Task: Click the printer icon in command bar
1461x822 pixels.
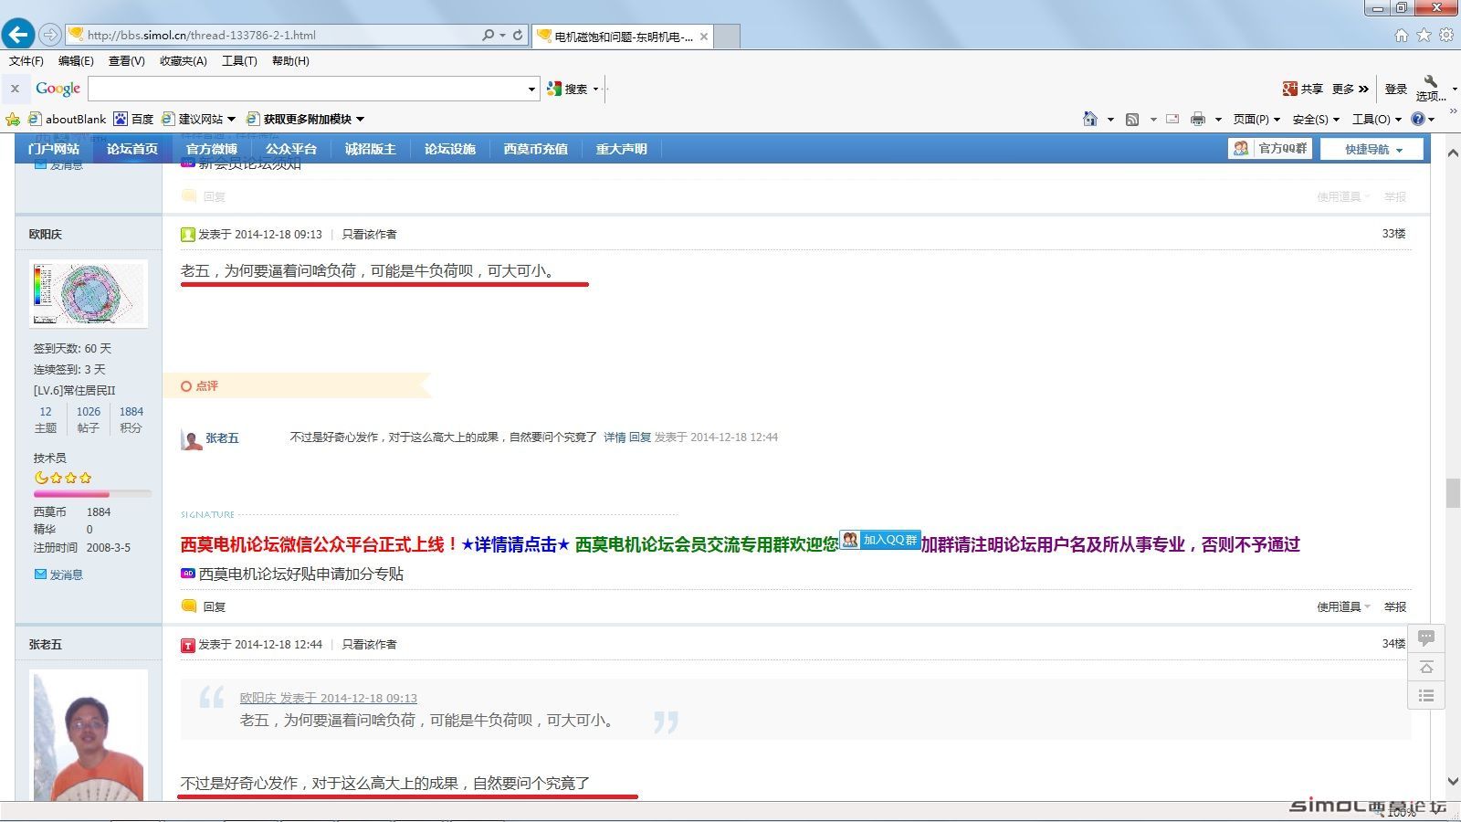Action: click(x=1198, y=119)
